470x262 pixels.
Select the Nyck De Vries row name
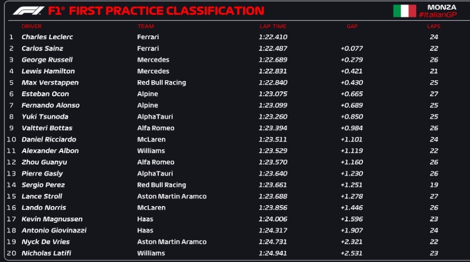pyautogui.click(x=45, y=241)
